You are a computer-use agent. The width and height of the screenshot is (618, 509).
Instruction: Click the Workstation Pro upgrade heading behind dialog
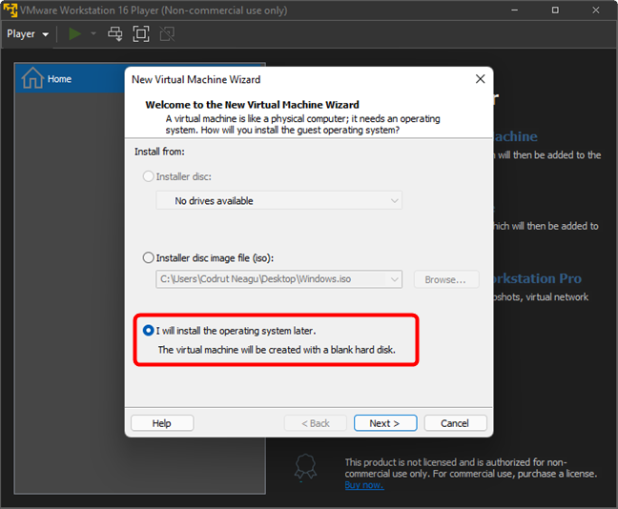pyautogui.click(x=537, y=278)
